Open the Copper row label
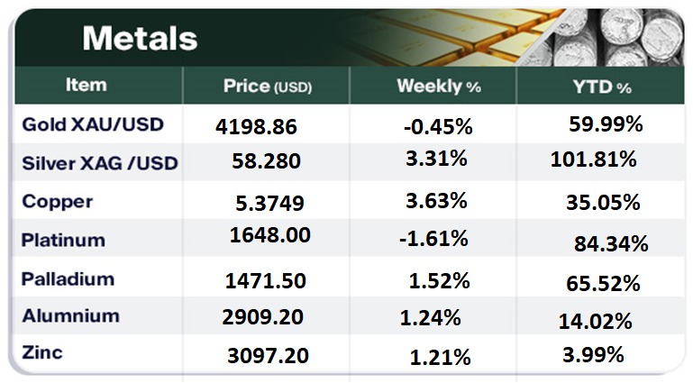 57,201
